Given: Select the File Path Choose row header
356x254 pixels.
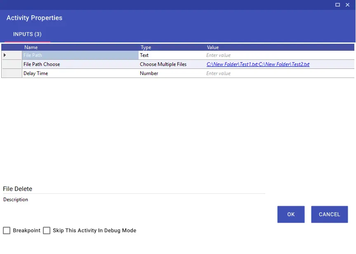Looking at the screenshot, I should click(x=12, y=64).
